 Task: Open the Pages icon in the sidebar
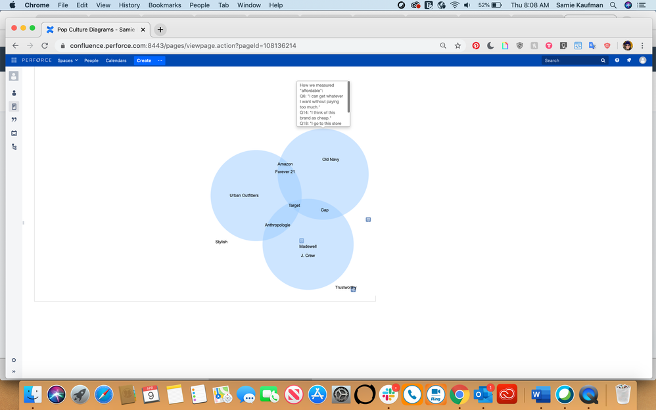pyautogui.click(x=14, y=106)
